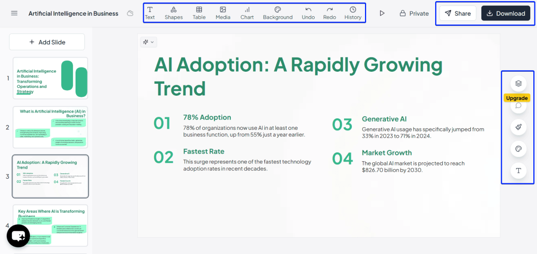Click the Undo icon
The image size is (537, 254).
tap(308, 13)
